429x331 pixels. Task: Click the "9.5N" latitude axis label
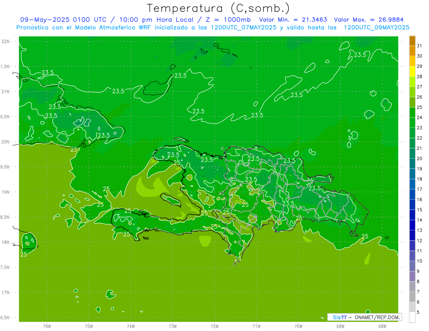[5, 167]
